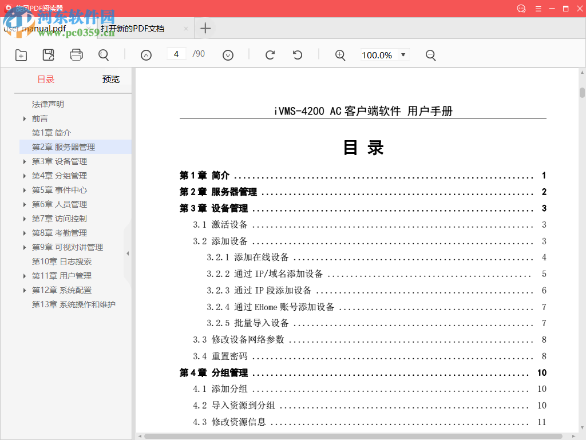586x440 pixels.
Task: Go to the previous page
Action: [146, 55]
